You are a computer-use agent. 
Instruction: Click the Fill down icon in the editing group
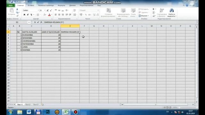(153, 12)
